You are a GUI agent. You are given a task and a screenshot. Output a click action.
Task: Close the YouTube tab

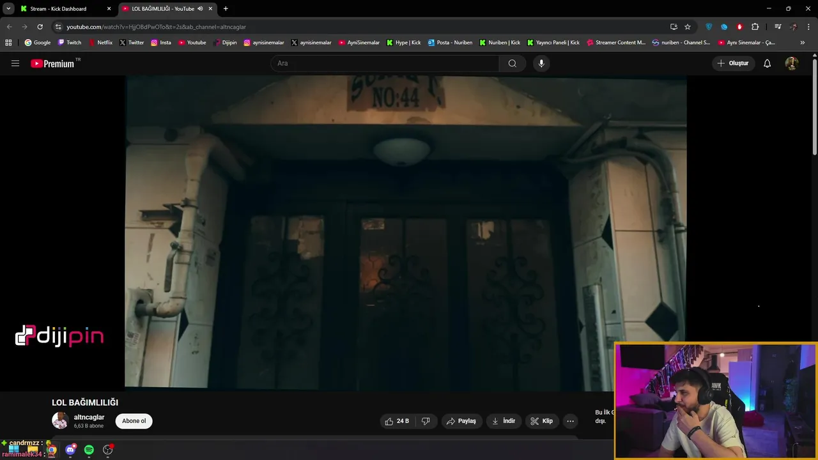pyautogui.click(x=210, y=9)
